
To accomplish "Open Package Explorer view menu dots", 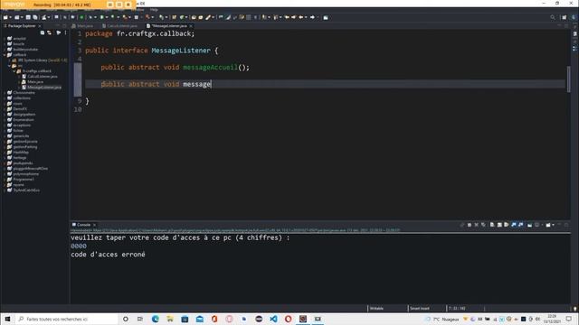I will coord(66,32).
